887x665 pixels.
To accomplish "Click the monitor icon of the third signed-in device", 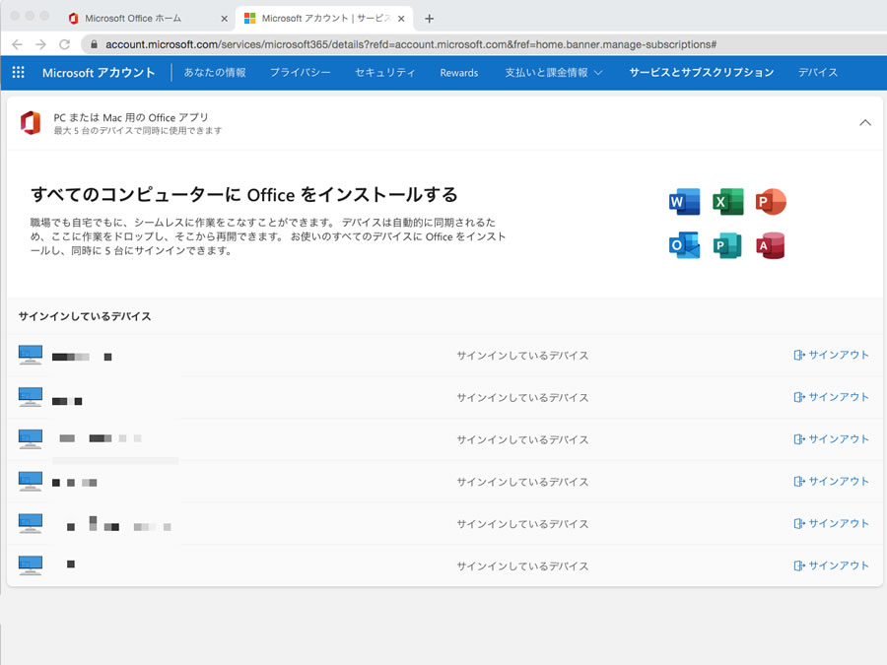I will pos(31,439).
